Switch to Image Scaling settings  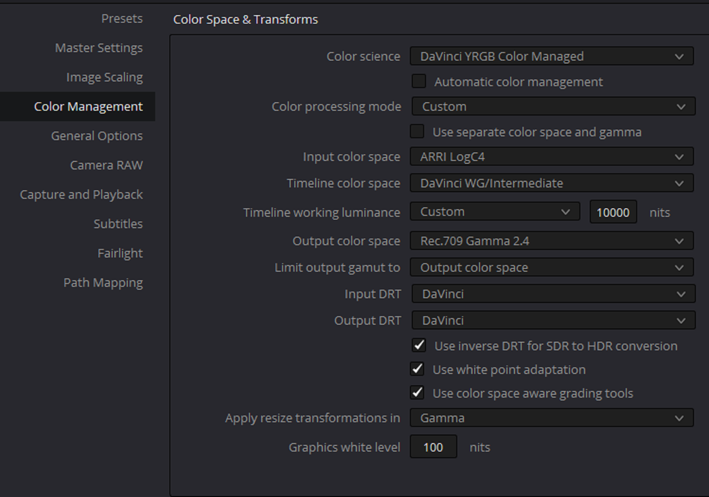pyautogui.click(x=104, y=77)
